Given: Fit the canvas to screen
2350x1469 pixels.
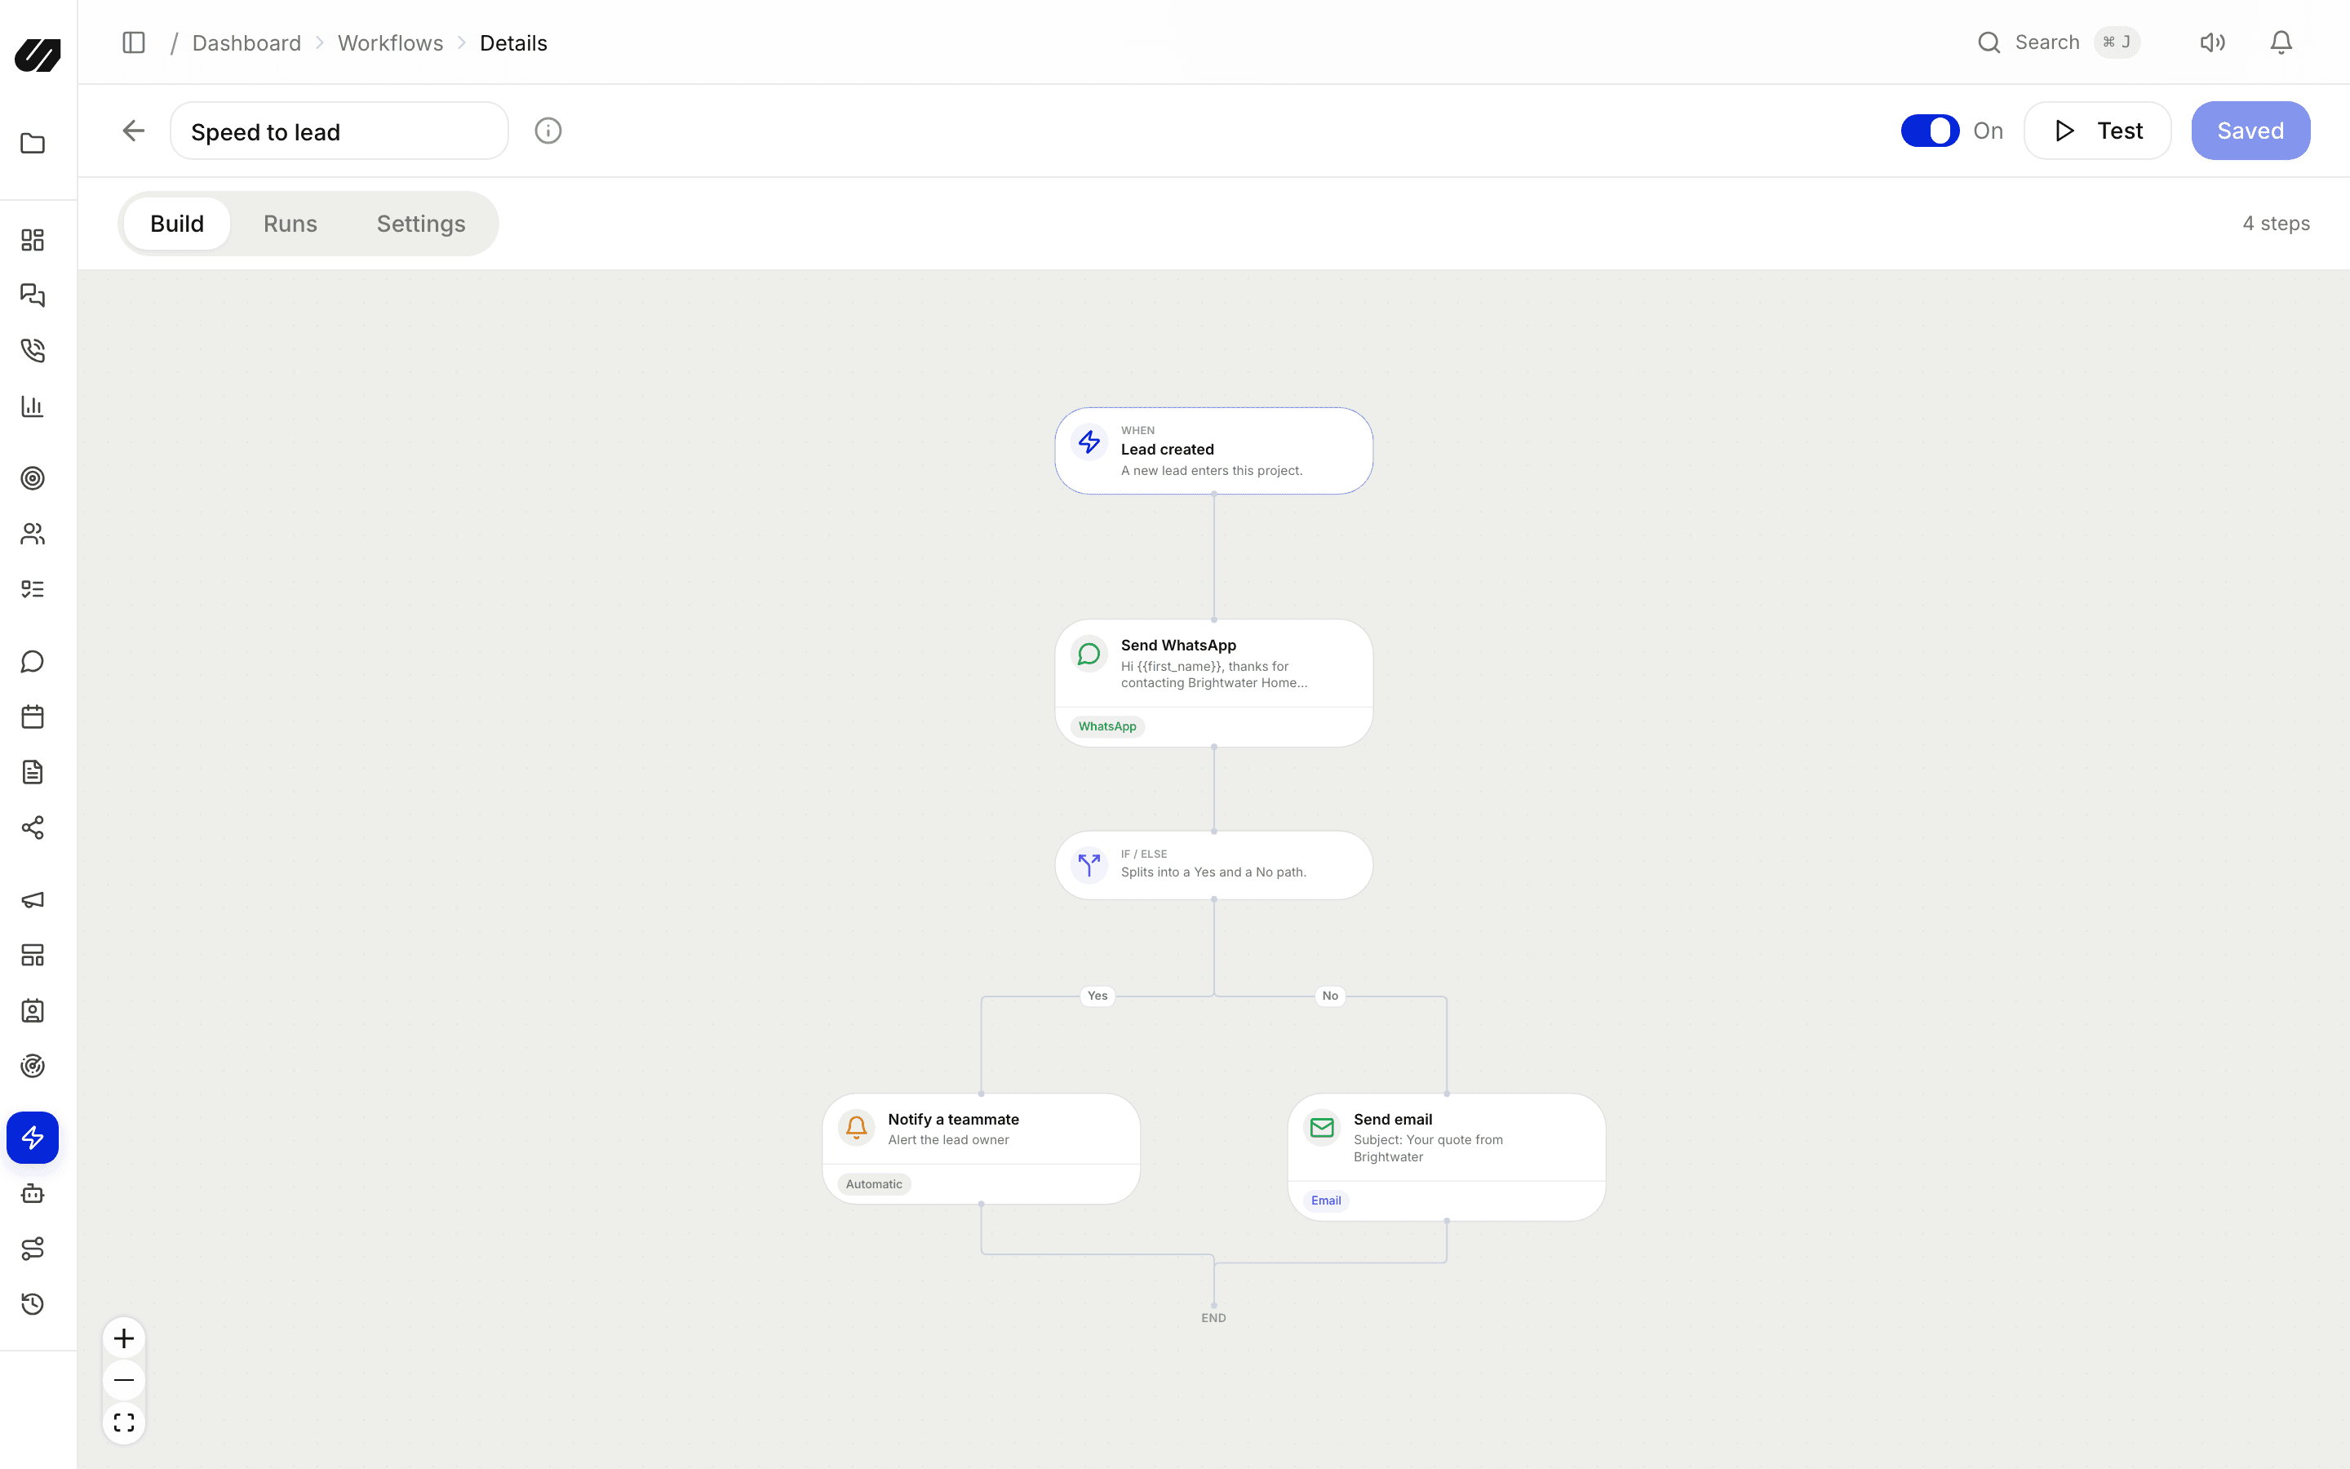Looking at the screenshot, I should tap(124, 1422).
